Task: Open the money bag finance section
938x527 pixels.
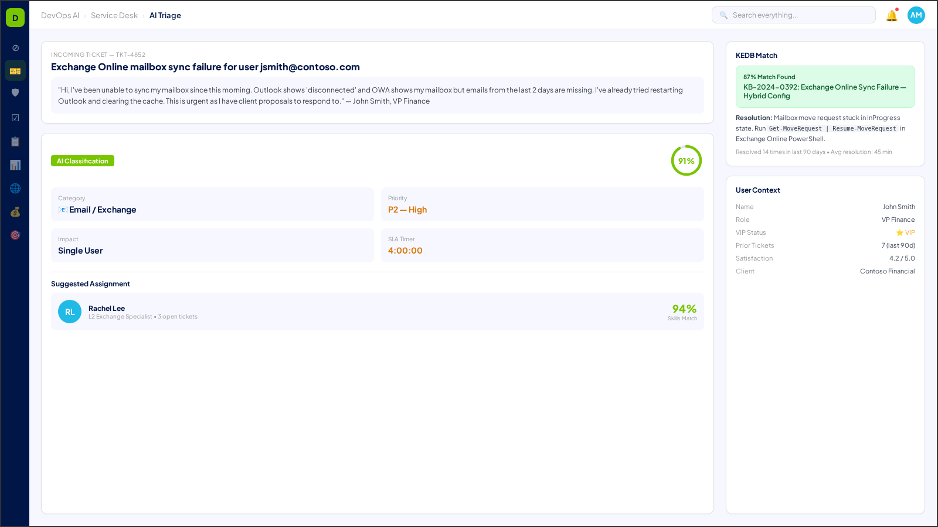Action: [15, 211]
